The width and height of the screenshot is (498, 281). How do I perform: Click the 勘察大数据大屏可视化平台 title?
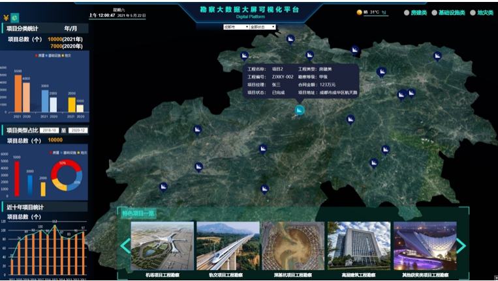[249, 10]
